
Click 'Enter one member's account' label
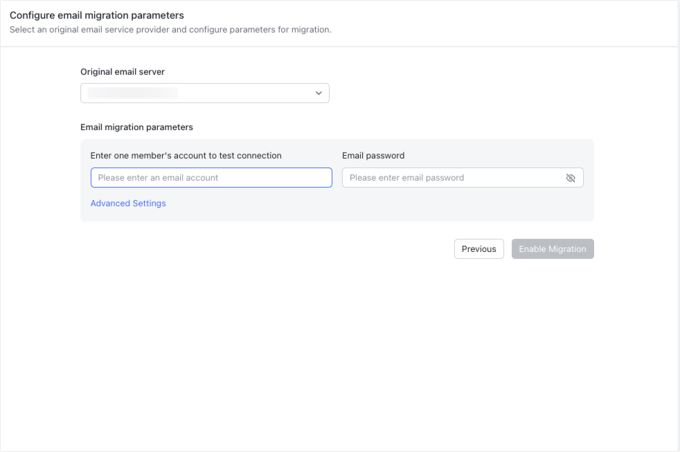click(186, 156)
